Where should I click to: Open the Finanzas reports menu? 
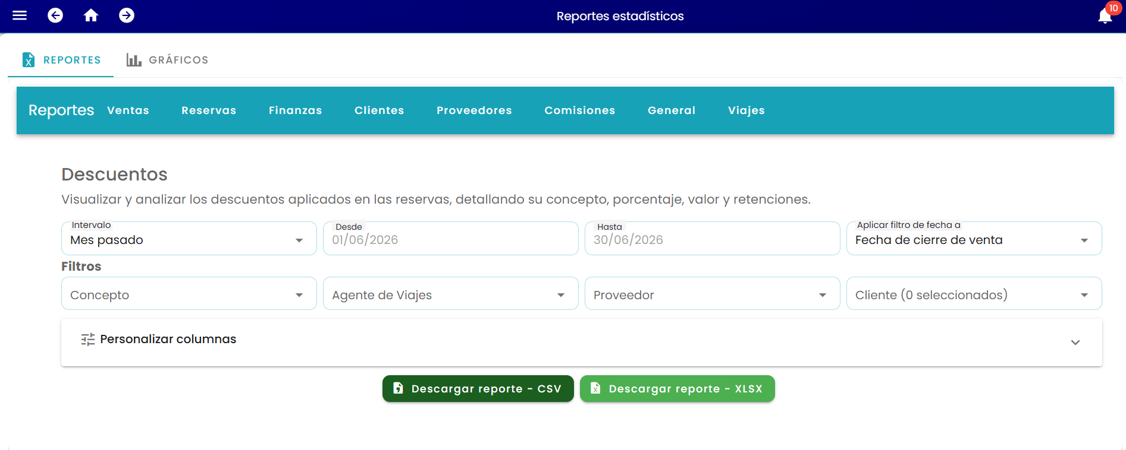[x=295, y=110]
